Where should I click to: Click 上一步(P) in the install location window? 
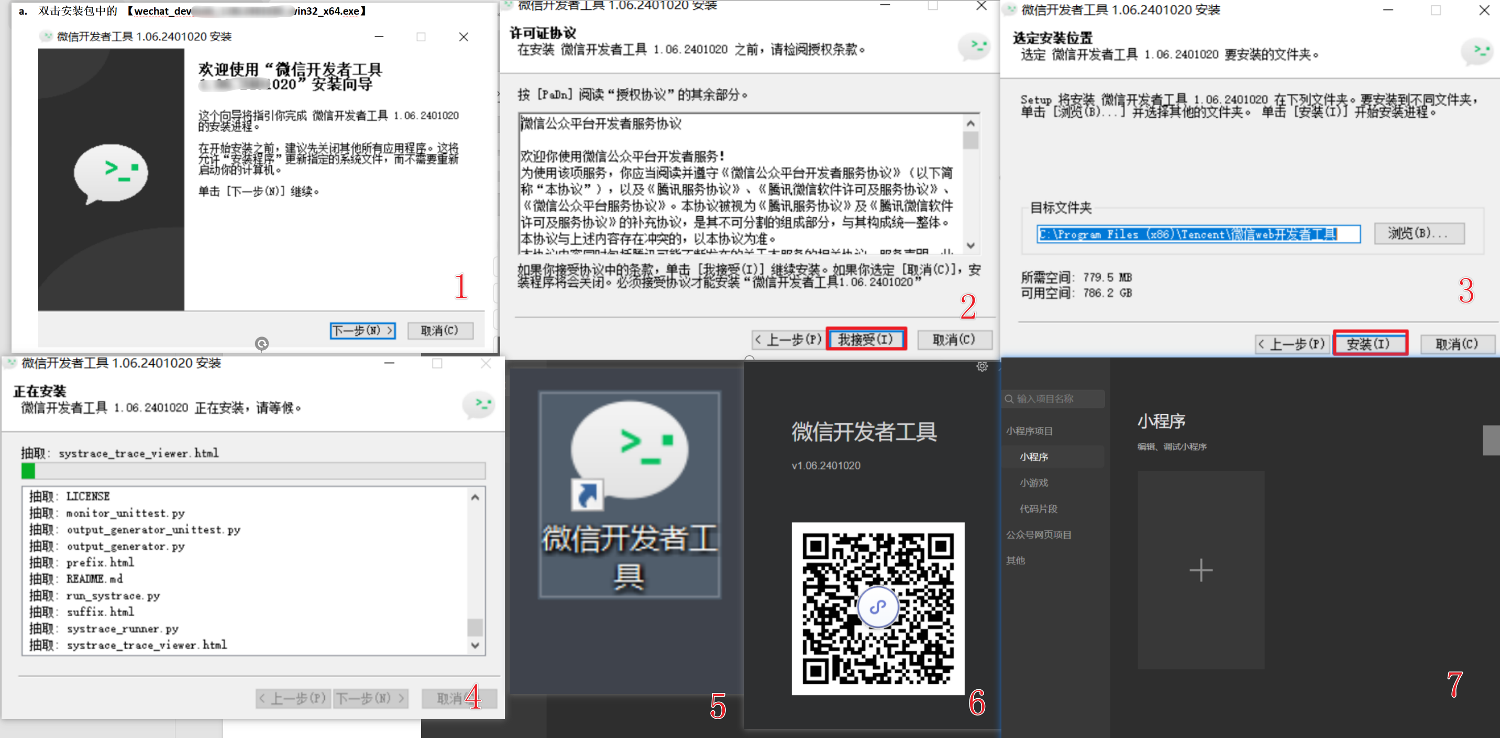1293,344
